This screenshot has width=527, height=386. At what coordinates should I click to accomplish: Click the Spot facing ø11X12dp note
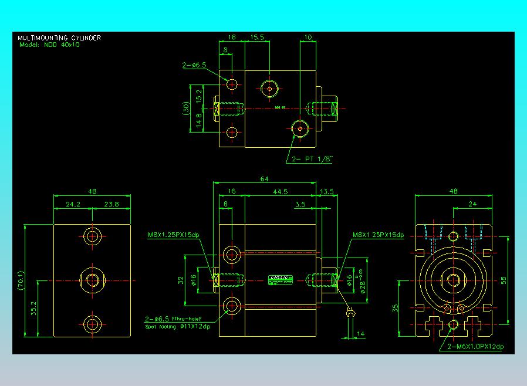pyautogui.click(x=178, y=327)
